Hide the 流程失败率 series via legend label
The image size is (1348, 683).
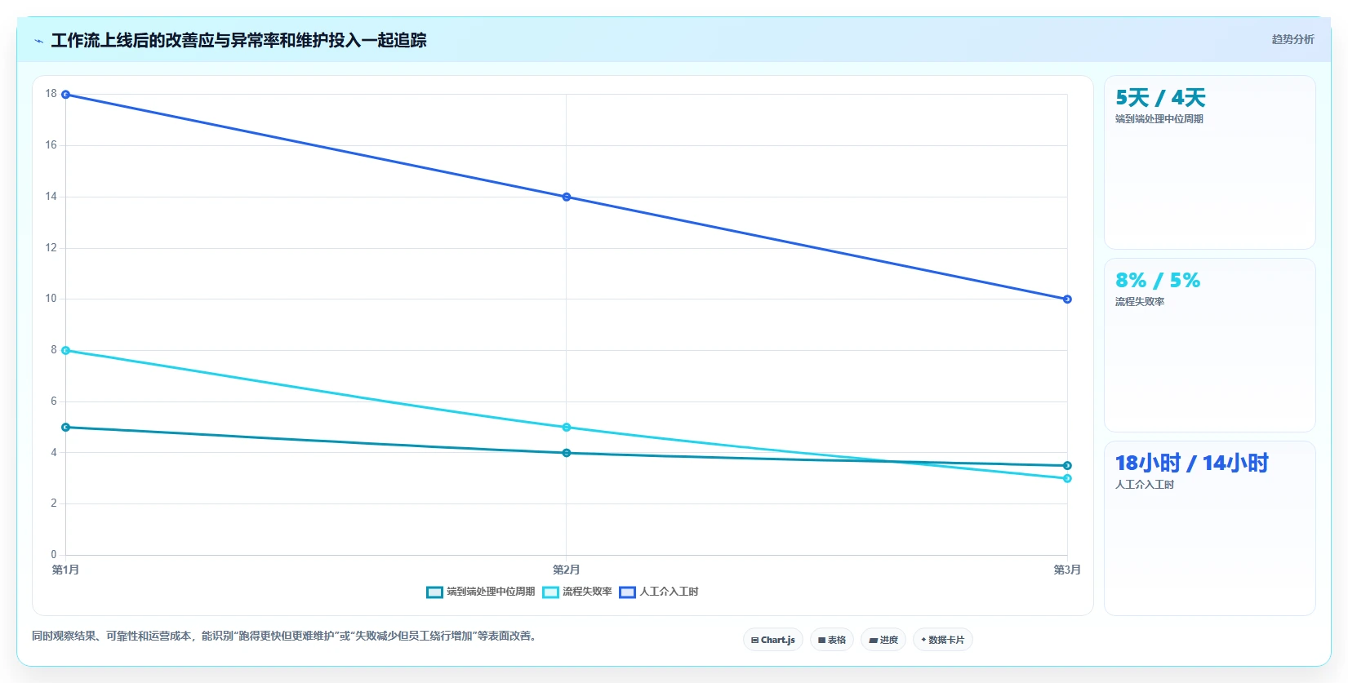coord(587,592)
